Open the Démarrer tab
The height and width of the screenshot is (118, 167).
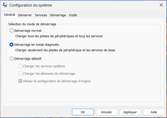click(x=25, y=15)
